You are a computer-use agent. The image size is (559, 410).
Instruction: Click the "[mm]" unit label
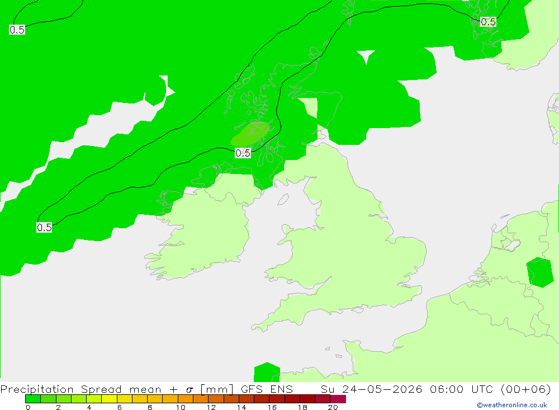click(217, 389)
